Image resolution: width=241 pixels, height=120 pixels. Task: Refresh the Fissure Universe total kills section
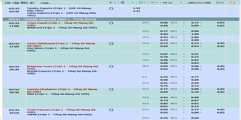click(x=235, y=19)
